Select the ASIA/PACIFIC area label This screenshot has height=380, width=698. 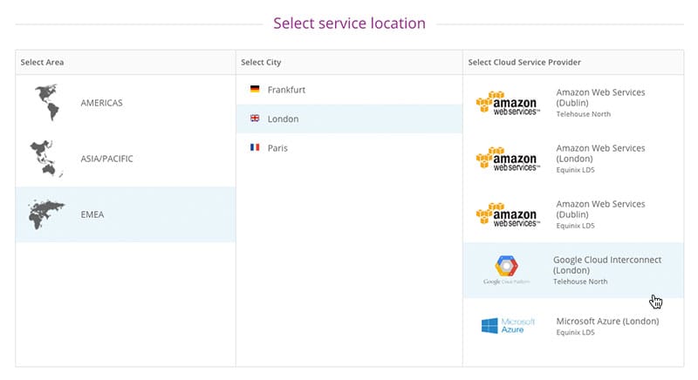click(x=106, y=159)
